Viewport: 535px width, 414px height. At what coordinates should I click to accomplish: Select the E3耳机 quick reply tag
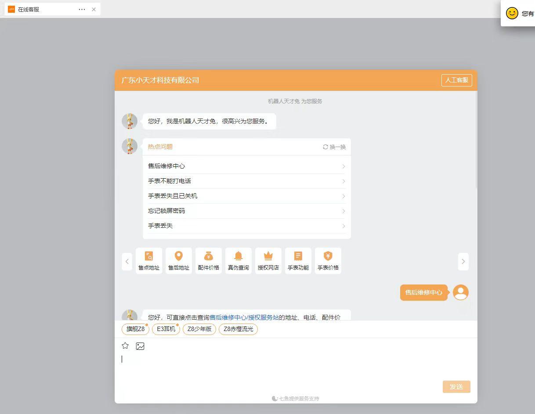point(166,329)
